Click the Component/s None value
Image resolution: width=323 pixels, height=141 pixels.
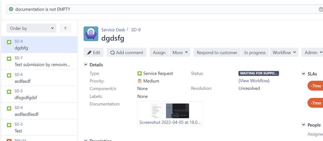(143, 89)
